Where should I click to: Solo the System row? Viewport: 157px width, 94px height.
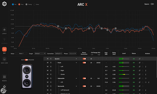point(51,59)
